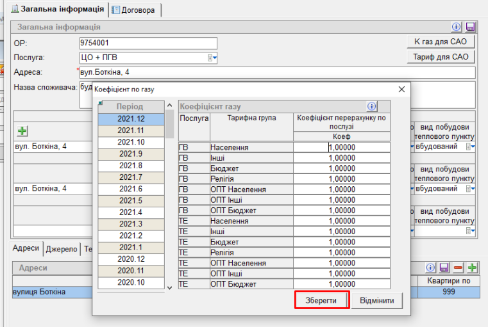The width and height of the screenshot is (488, 327).
Task: Click the info icon in Загальна інформація header
Action: click(x=457, y=27)
